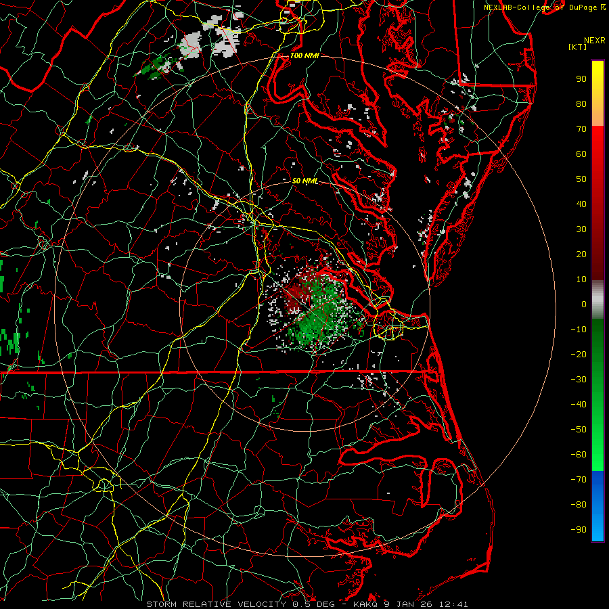Click the positive 90 value on the velocity scale
The width and height of the screenshot is (609, 609).
coord(581,79)
